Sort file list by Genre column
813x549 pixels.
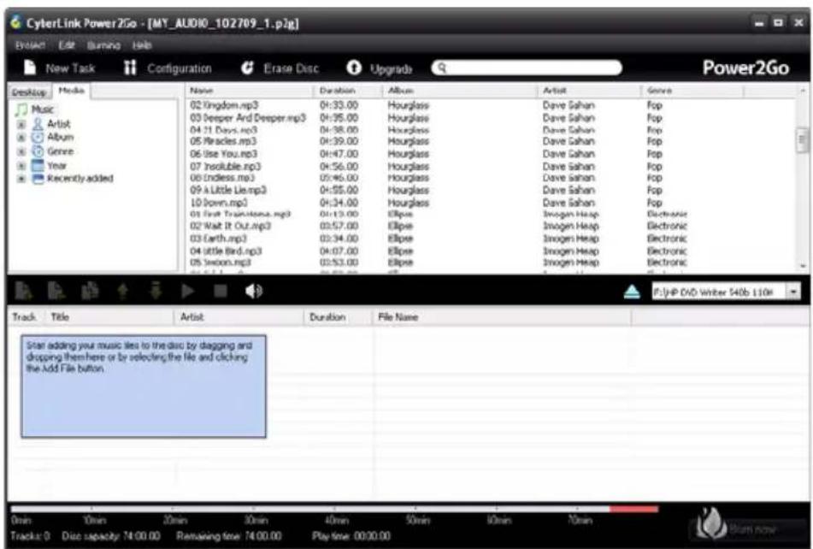click(x=692, y=91)
